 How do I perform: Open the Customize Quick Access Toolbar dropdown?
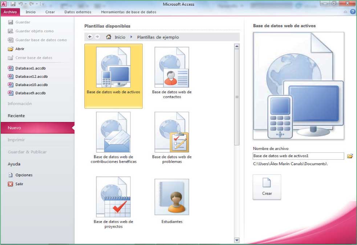(x=42, y=4)
